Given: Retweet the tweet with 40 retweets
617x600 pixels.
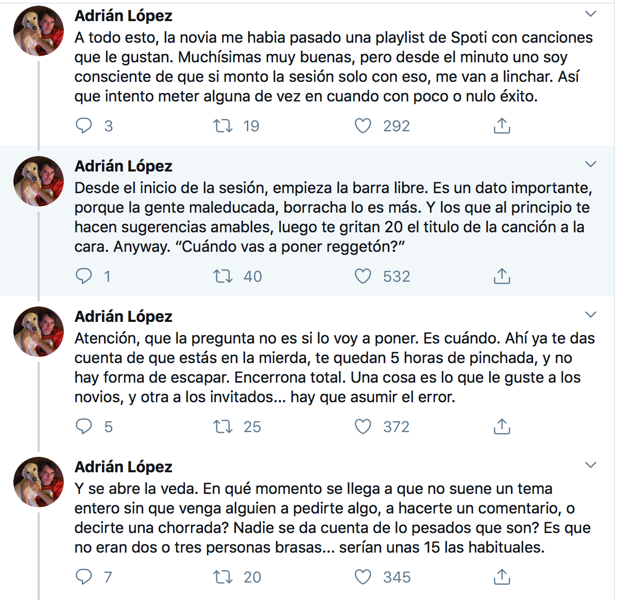Looking at the screenshot, I should 223,276.
